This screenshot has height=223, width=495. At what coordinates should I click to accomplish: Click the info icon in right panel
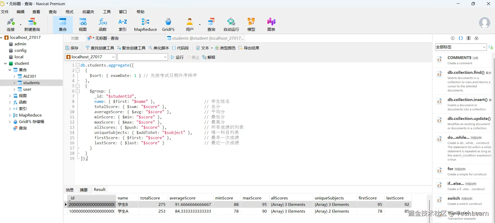point(453,38)
